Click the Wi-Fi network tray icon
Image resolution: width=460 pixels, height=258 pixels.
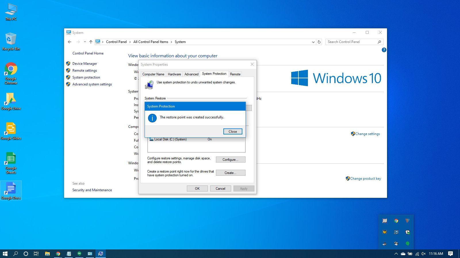click(x=417, y=254)
